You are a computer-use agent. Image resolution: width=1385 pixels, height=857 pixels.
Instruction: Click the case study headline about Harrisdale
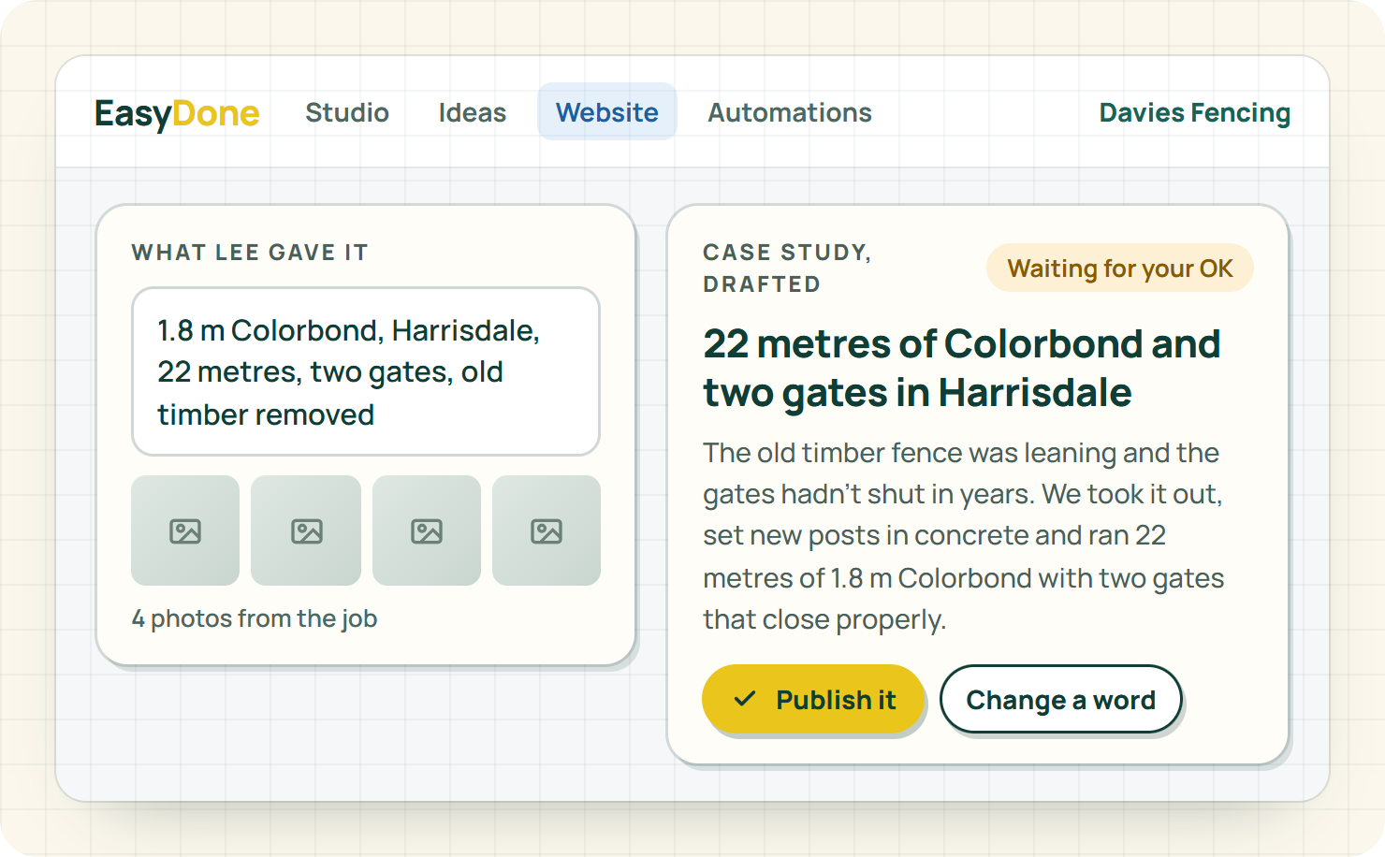point(962,368)
